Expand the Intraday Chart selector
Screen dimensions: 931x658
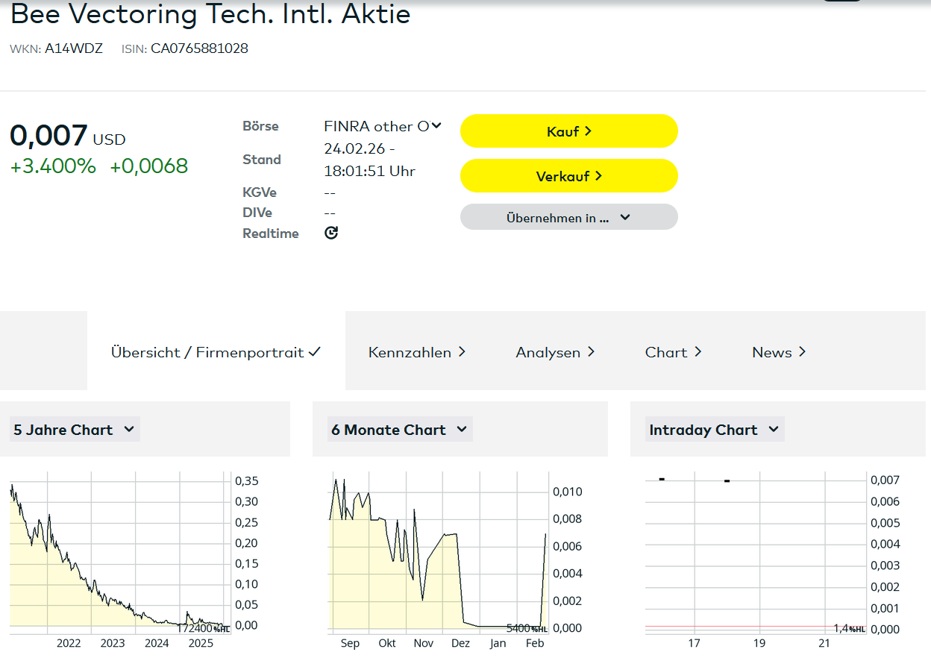tap(714, 430)
